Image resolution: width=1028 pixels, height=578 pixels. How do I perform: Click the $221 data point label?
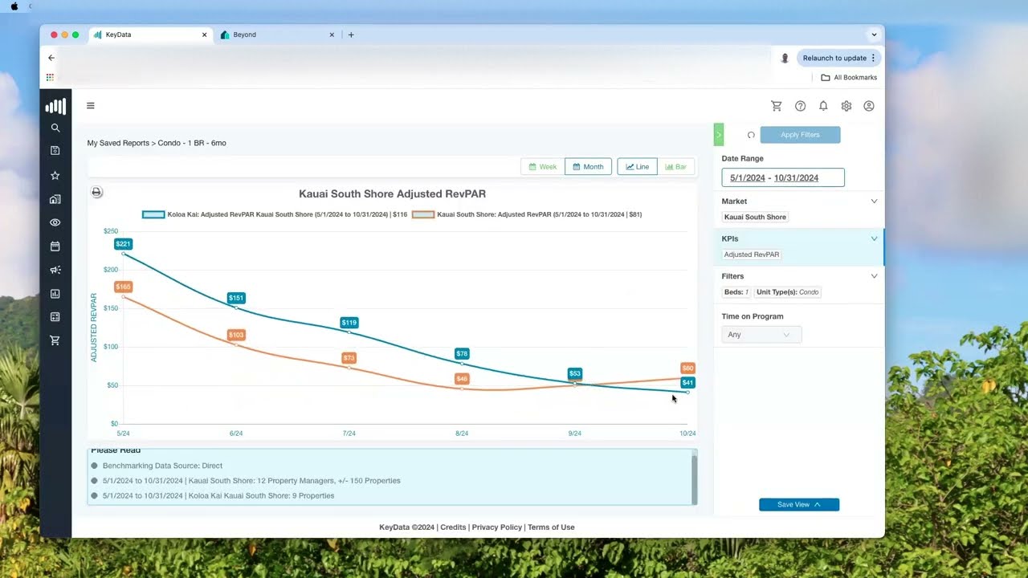pyautogui.click(x=123, y=244)
